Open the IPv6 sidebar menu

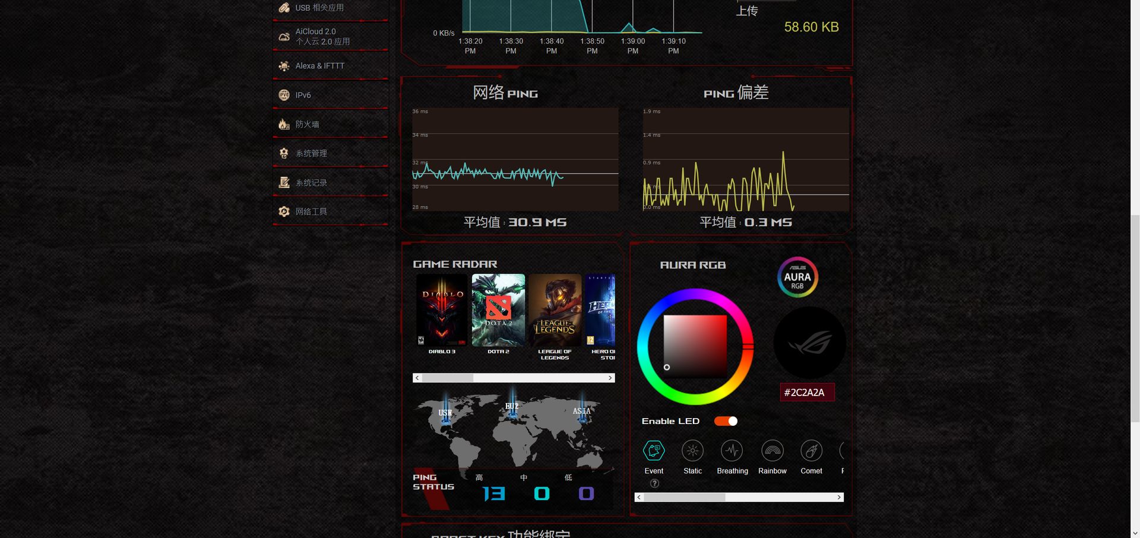pyautogui.click(x=330, y=95)
